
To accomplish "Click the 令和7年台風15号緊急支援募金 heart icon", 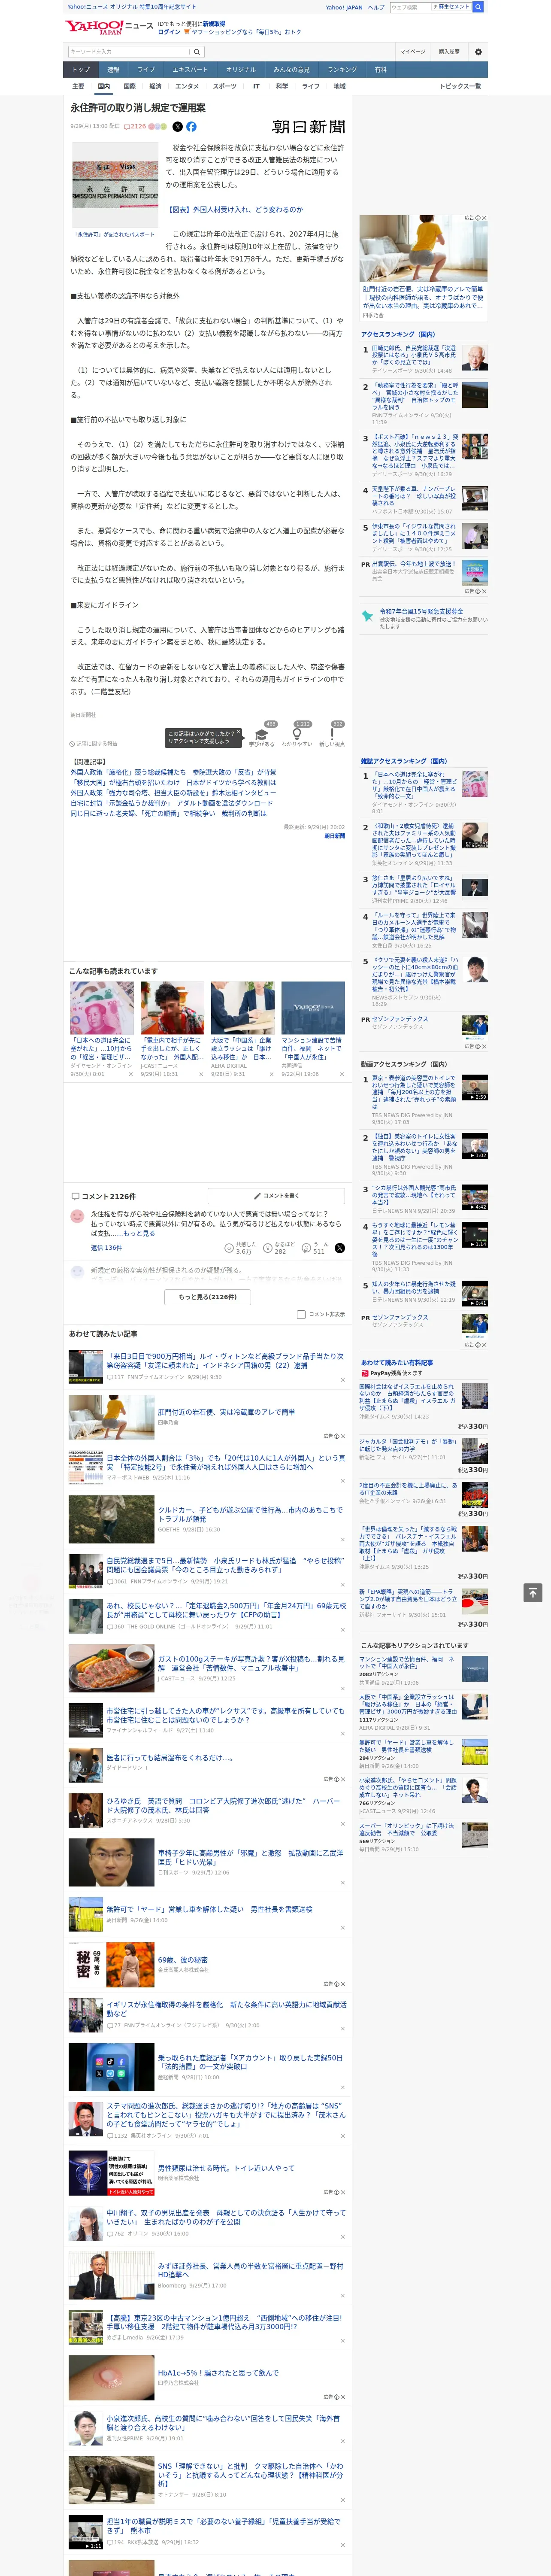I will [x=368, y=616].
